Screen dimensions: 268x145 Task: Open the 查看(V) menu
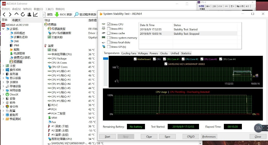pos(16,9)
